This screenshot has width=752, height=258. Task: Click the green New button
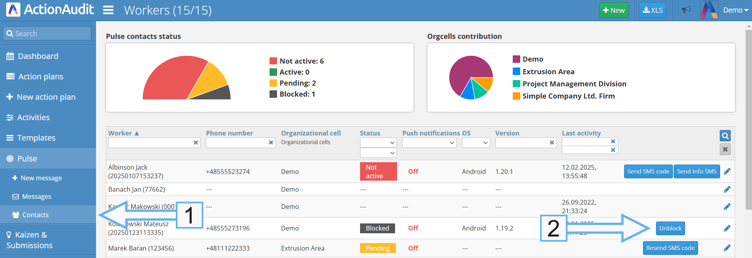point(613,10)
